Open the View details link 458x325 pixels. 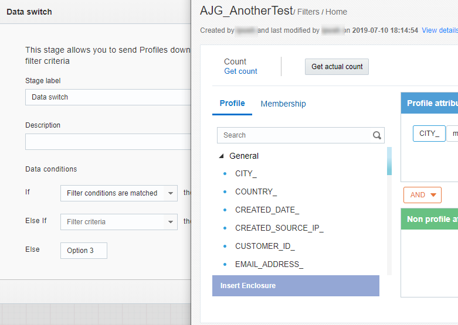pos(439,30)
